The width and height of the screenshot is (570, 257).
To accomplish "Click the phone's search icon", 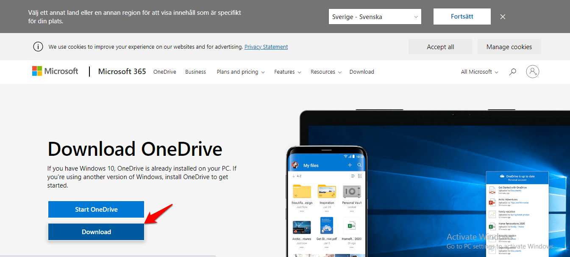I will [x=360, y=165].
